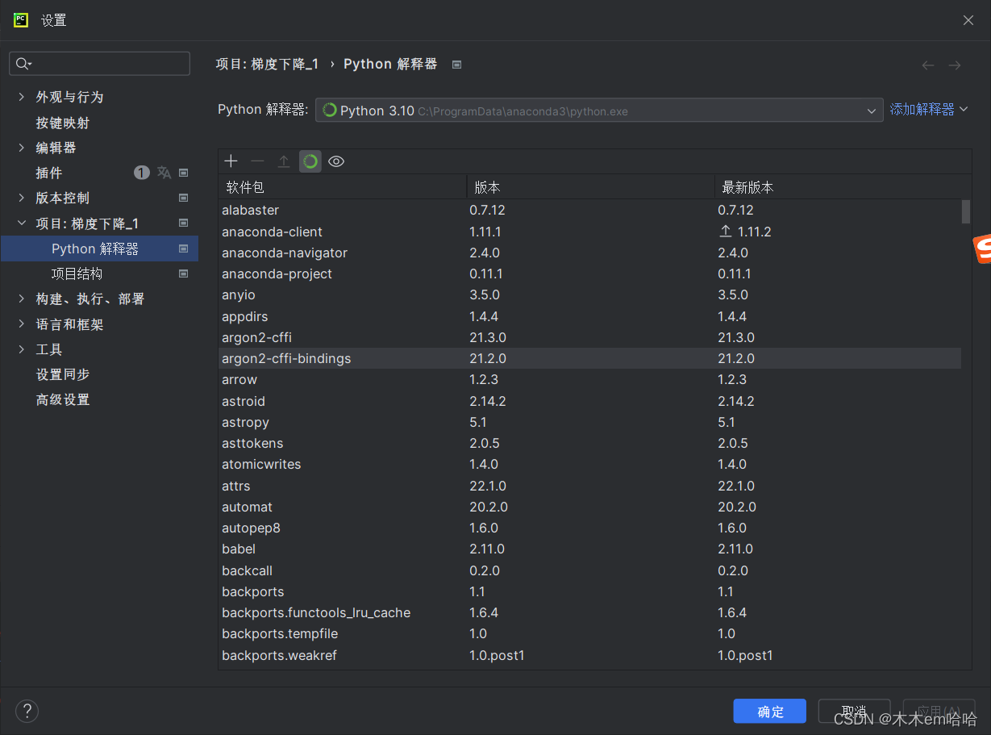Click the upgrade package arrow icon

pos(284,161)
